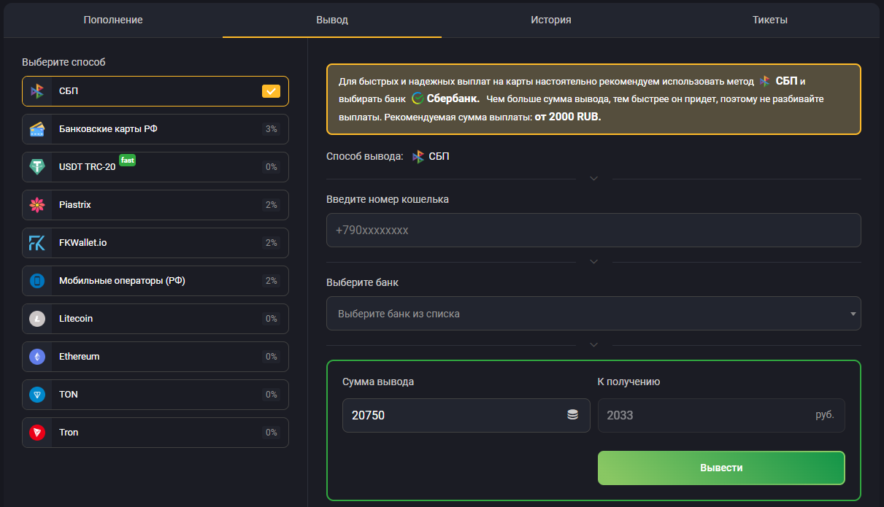
Task: Click the Ethereum diamond icon
Action: click(37, 357)
